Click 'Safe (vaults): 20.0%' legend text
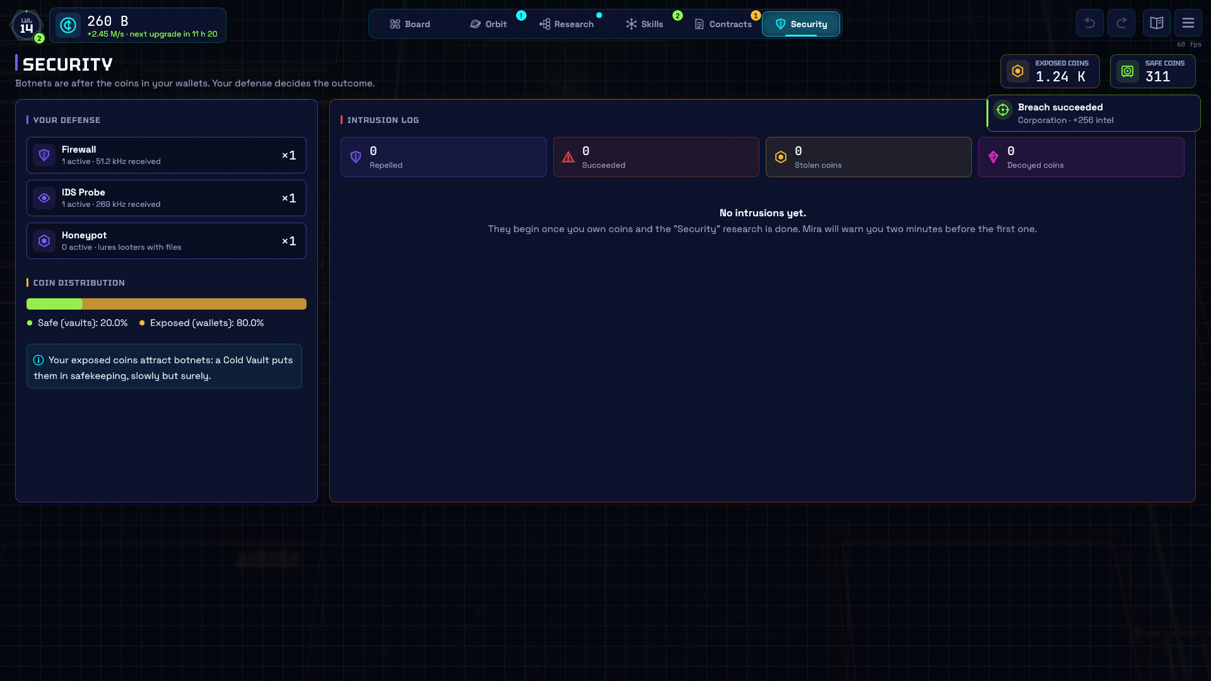This screenshot has width=1211, height=681. tap(83, 323)
